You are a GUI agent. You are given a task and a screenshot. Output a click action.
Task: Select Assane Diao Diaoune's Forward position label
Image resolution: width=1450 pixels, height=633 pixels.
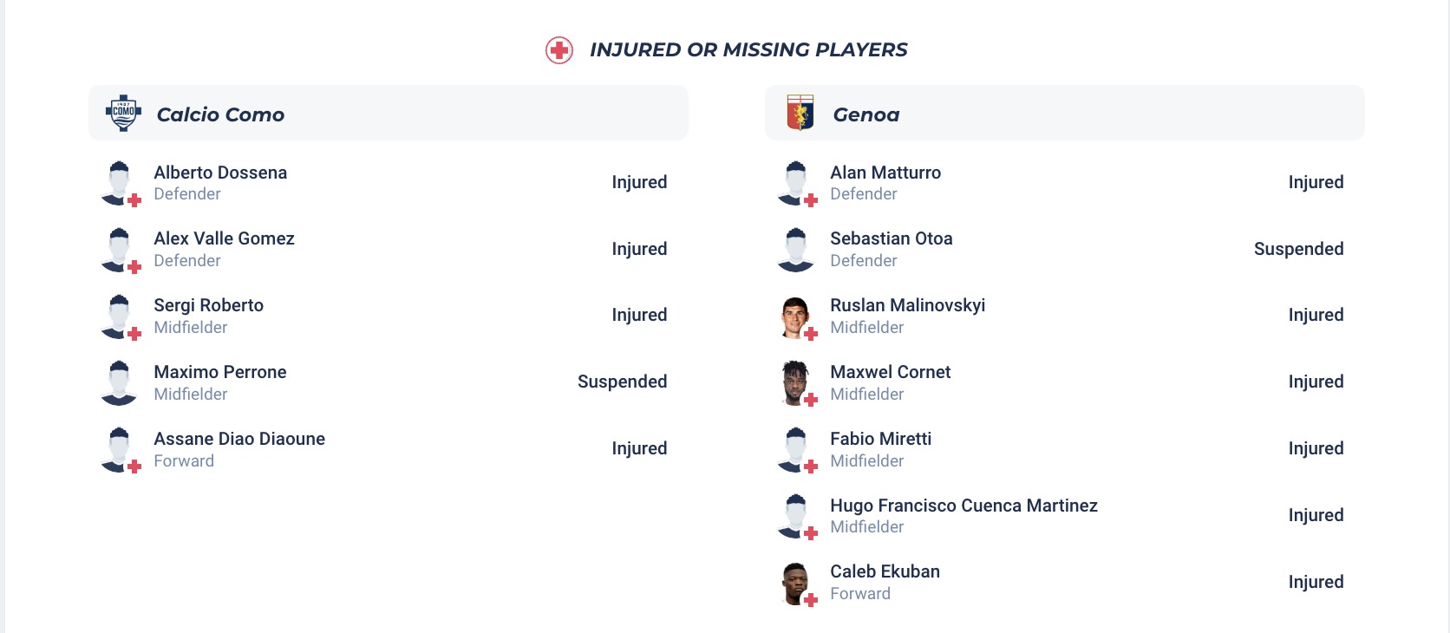click(x=183, y=460)
